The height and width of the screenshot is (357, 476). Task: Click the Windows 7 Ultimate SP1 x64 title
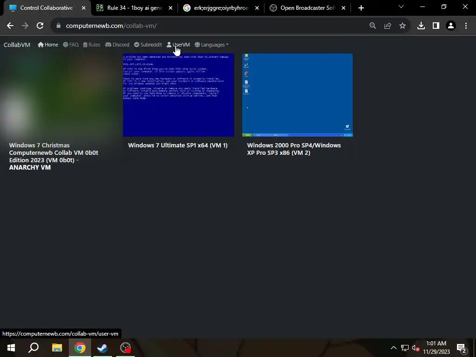(x=178, y=145)
